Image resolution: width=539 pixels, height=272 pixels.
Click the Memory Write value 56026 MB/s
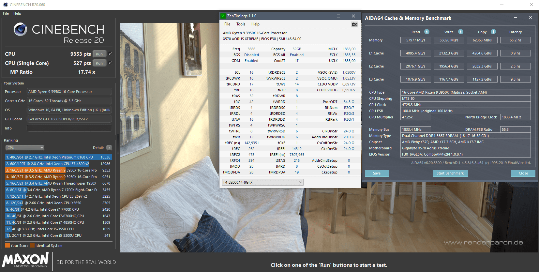tap(449, 40)
